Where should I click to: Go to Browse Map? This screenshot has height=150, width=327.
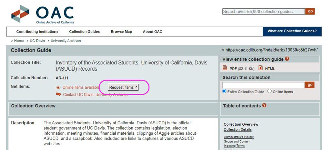coord(121,32)
